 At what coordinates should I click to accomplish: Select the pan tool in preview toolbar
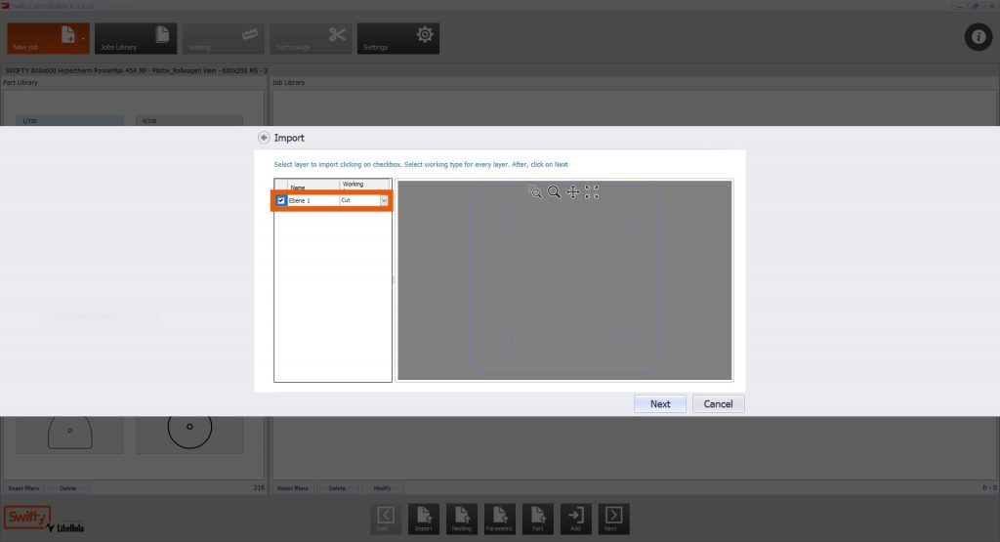click(x=573, y=192)
